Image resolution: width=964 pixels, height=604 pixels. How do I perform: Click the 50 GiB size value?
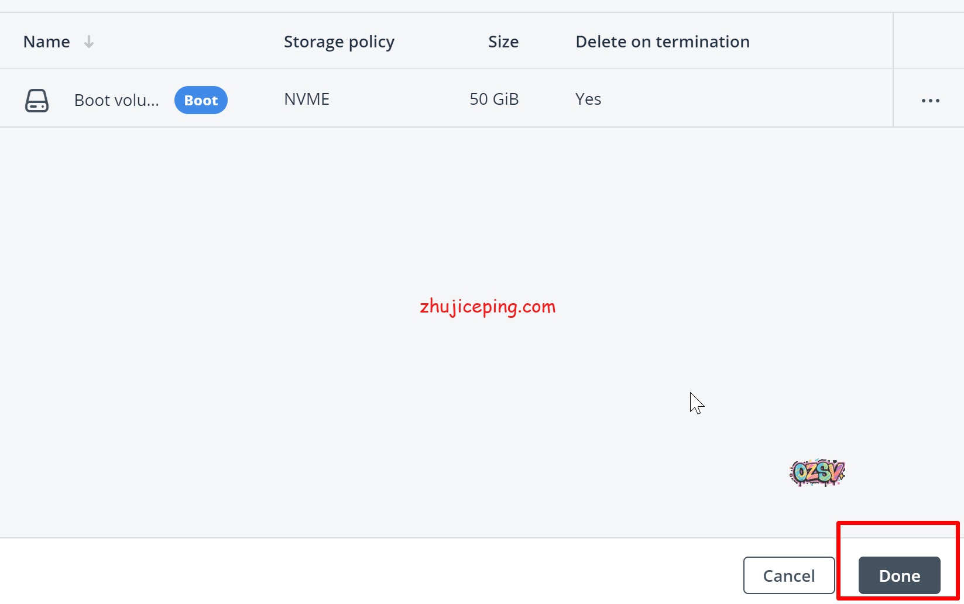tap(494, 99)
